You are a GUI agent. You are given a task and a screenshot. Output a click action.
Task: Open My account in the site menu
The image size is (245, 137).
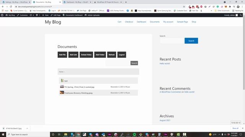pyautogui.click(x=168, y=22)
